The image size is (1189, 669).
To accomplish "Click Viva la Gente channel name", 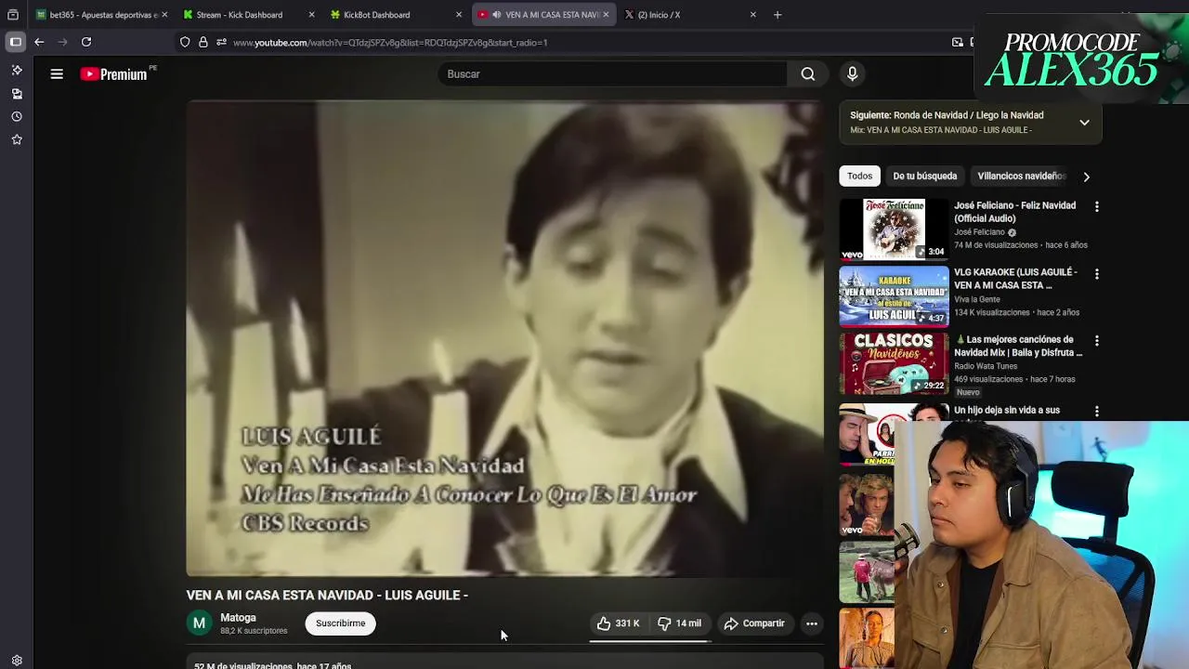I will tap(977, 299).
